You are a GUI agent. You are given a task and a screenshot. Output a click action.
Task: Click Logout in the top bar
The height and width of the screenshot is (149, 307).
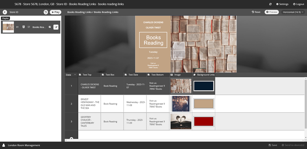click(x=299, y=4)
